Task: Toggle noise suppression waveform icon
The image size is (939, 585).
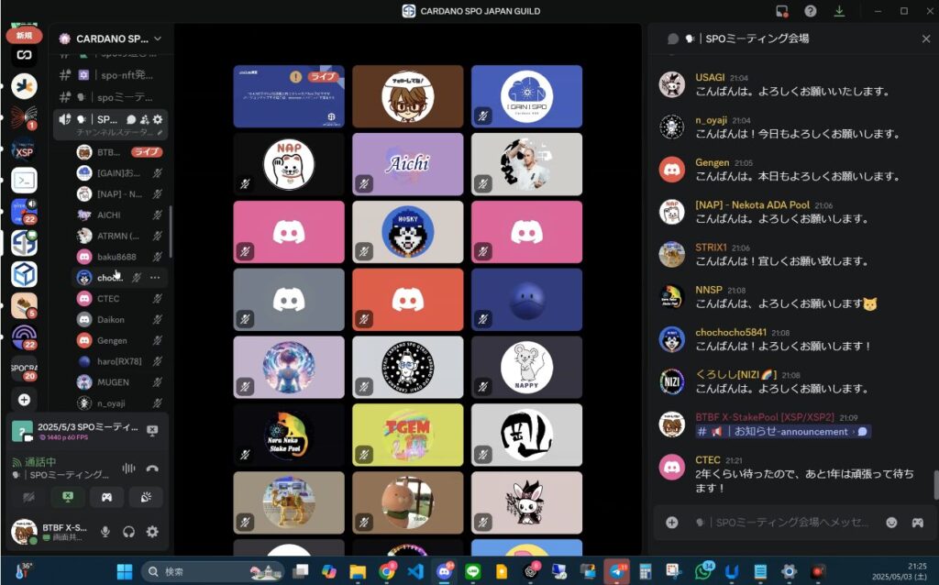Action: point(128,469)
